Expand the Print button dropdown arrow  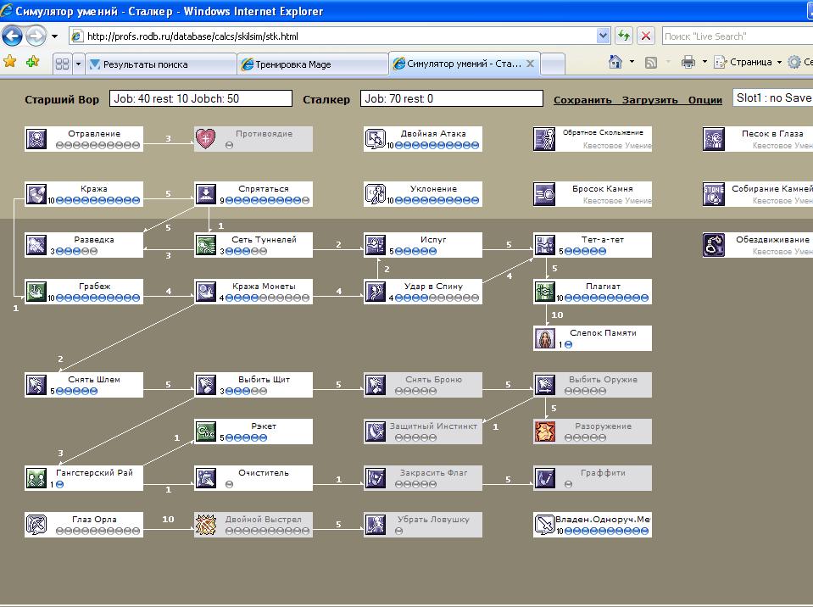[x=704, y=62]
